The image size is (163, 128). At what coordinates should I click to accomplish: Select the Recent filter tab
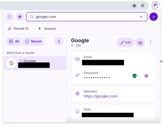pyautogui.click(x=33, y=41)
